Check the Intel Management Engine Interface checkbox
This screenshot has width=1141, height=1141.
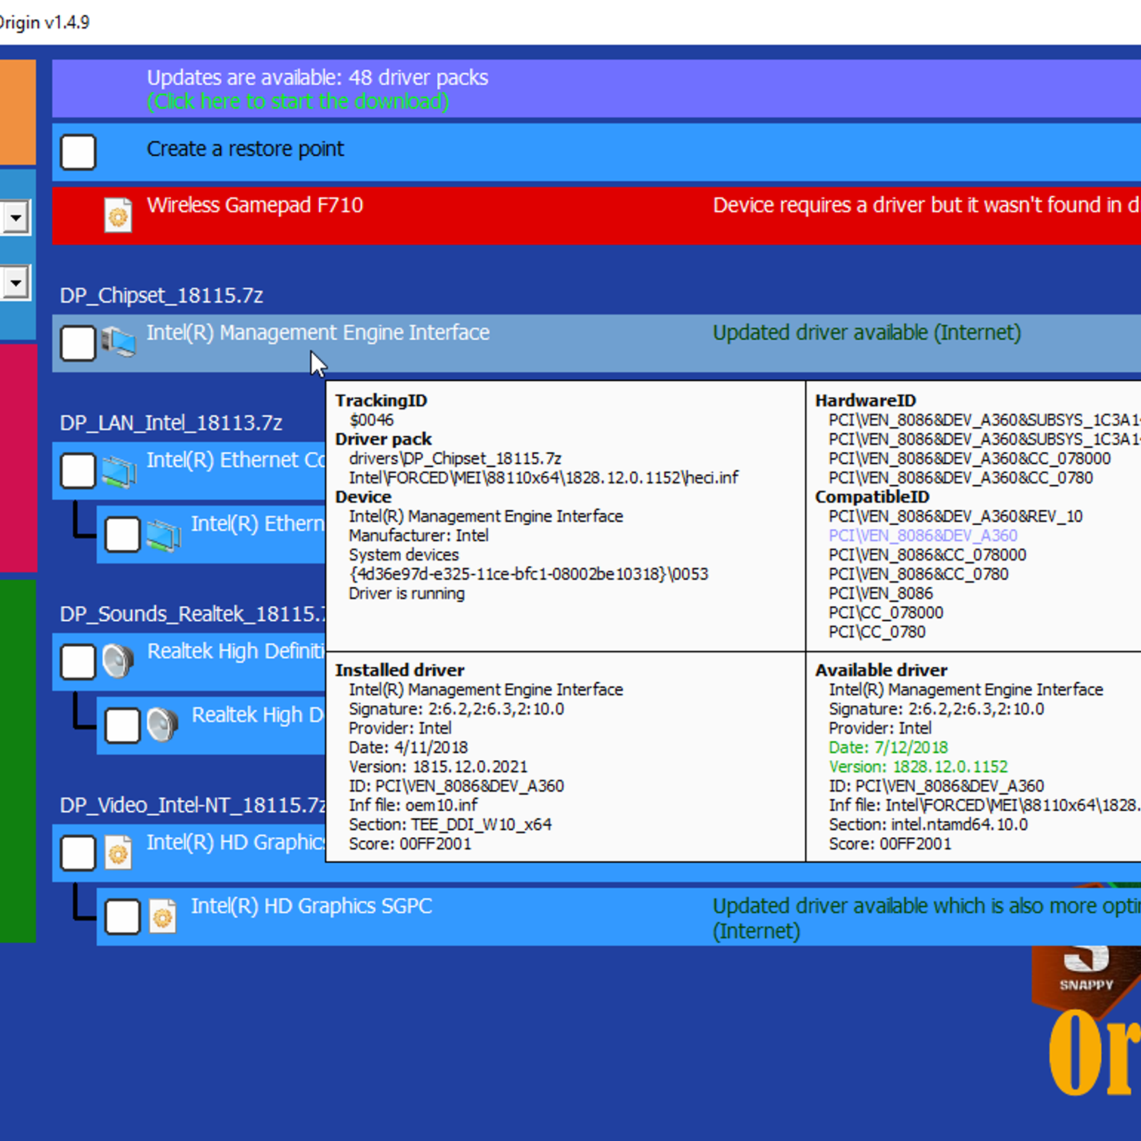pos(78,343)
